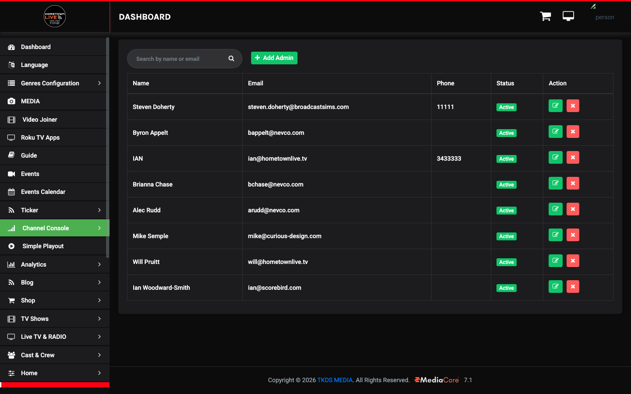Edit Mike Semple's admin record

click(556, 235)
